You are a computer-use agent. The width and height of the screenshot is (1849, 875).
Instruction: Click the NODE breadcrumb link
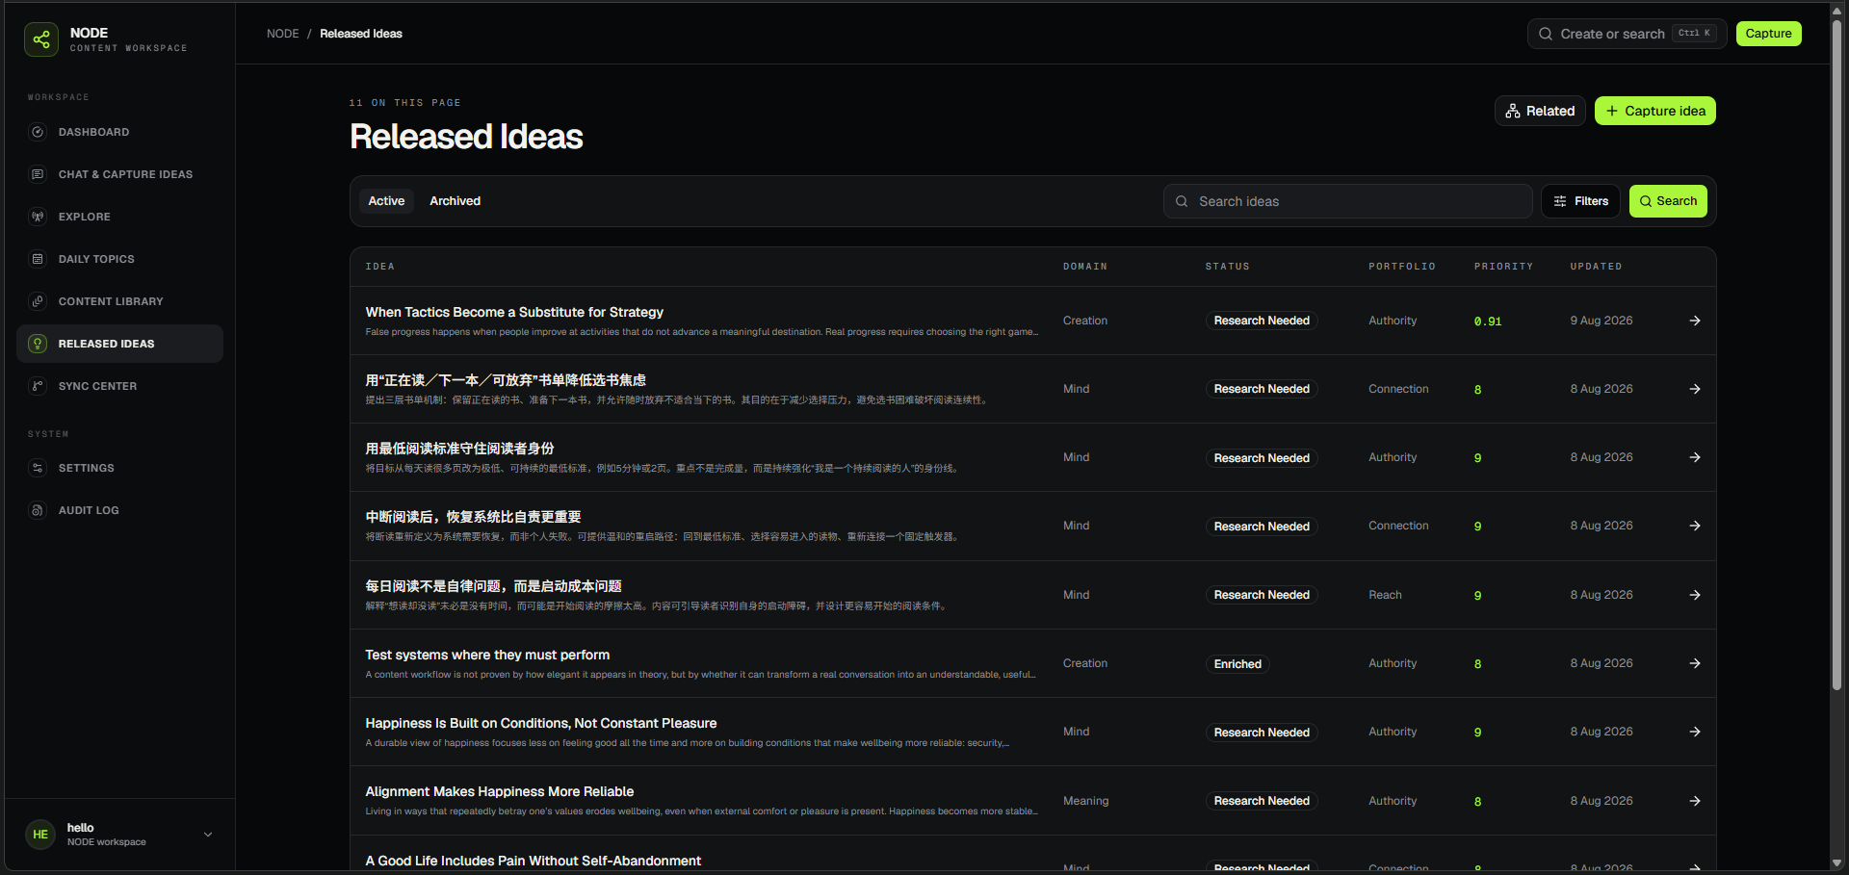(283, 34)
